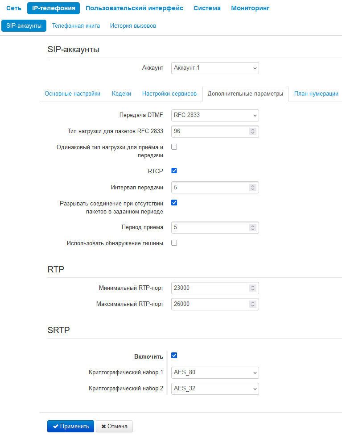Click the stepper arrows of Максимальный RTP-порт field
Viewport: 342px width, 435px height.
pyautogui.click(x=252, y=304)
